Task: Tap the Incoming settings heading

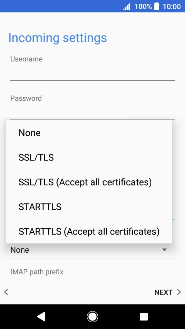Action: [x=58, y=38]
